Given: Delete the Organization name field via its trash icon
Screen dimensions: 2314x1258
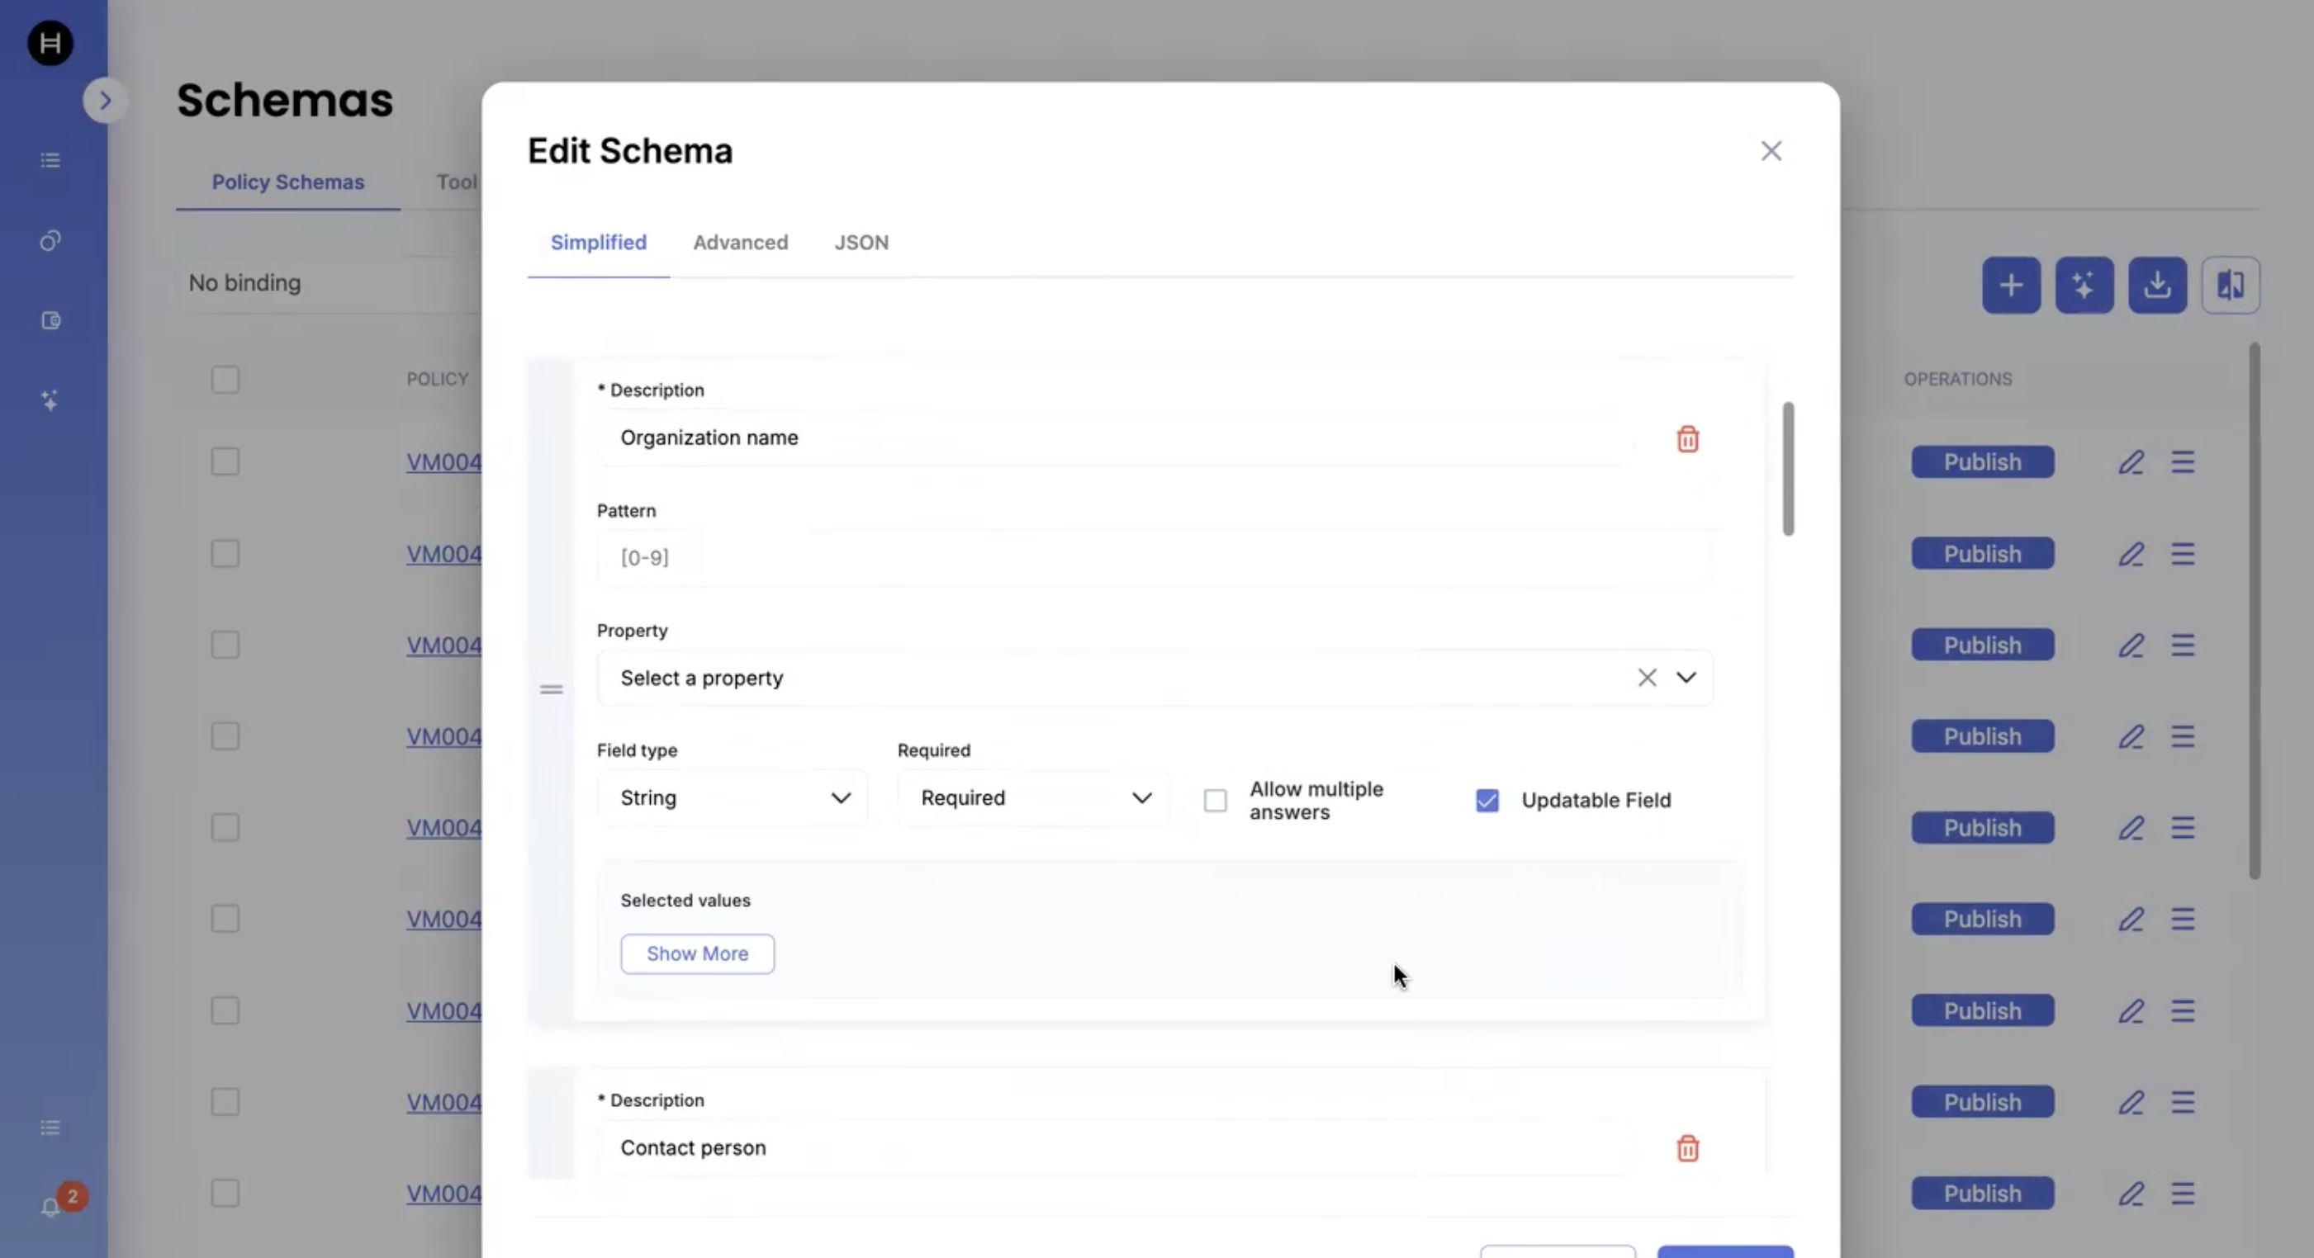Looking at the screenshot, I should click(x=1687, y=439).
